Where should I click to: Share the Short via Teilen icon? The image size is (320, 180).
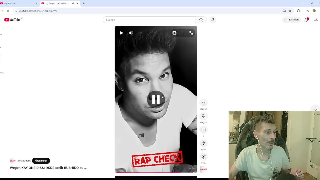(203, 143)
